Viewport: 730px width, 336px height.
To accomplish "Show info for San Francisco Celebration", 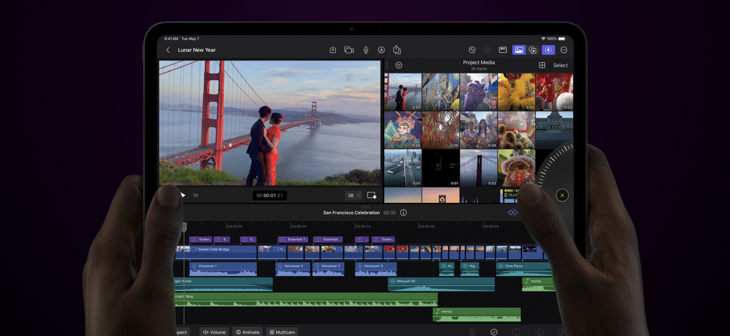I will pos(403,212).
